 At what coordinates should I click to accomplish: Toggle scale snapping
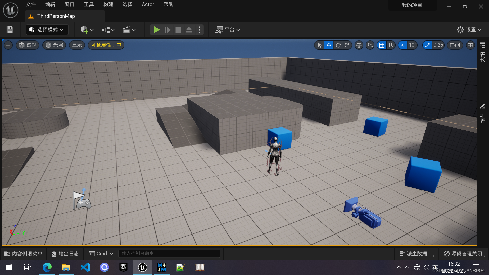click(427, 45)
